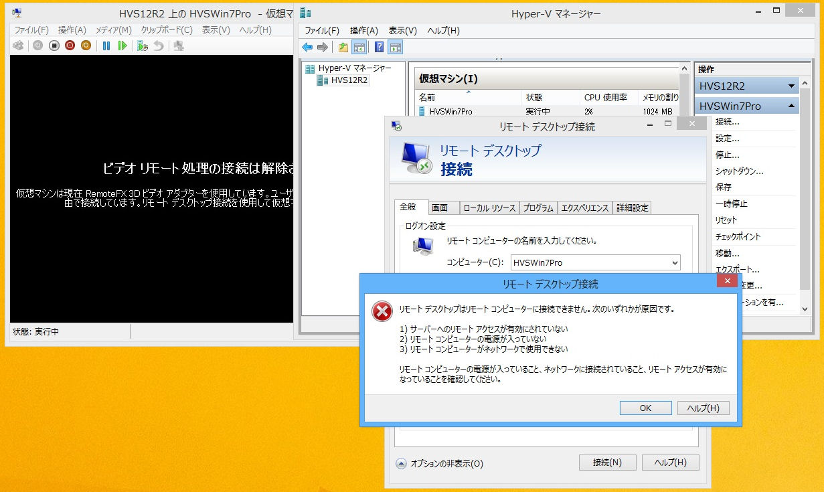824x492 pixels.
Task: Open 操作(A) menu in Hyper-V Manager
Action: coord(364,31)
